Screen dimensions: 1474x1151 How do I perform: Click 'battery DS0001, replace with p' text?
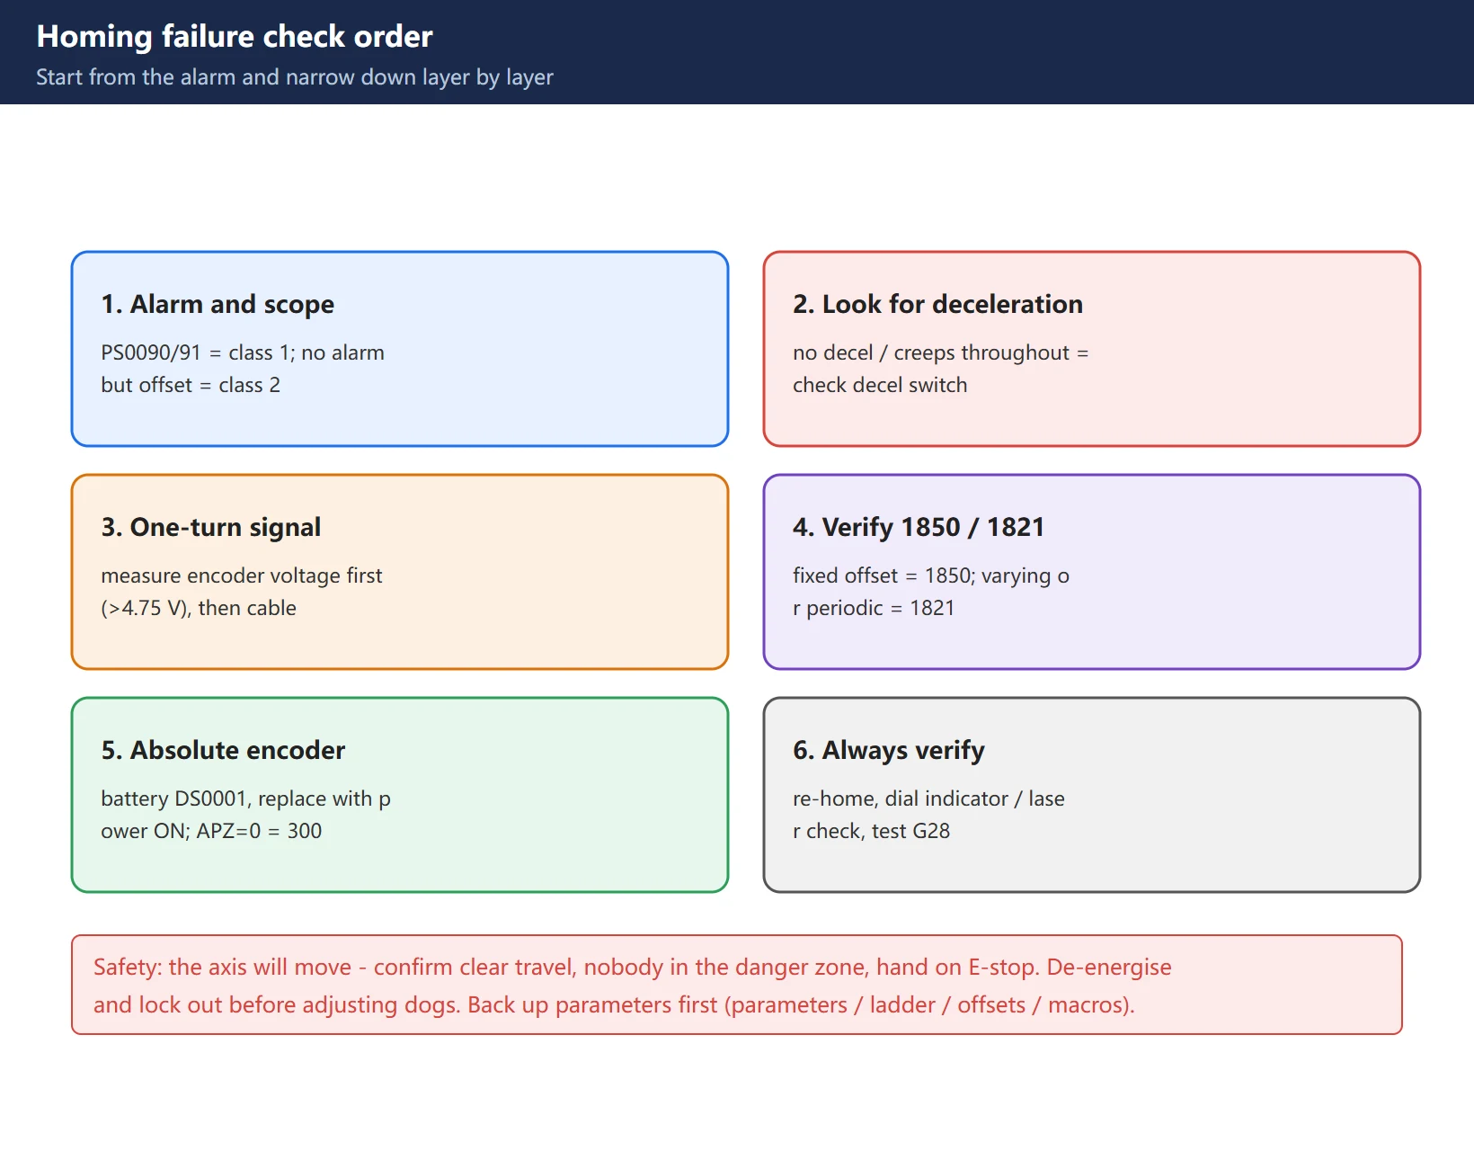(x=245, y=799)
